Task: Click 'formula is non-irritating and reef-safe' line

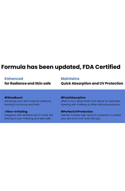Action: [x=28, y=119]
